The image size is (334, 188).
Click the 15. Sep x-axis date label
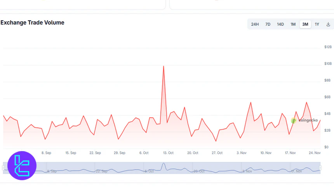tap(71, 153)
